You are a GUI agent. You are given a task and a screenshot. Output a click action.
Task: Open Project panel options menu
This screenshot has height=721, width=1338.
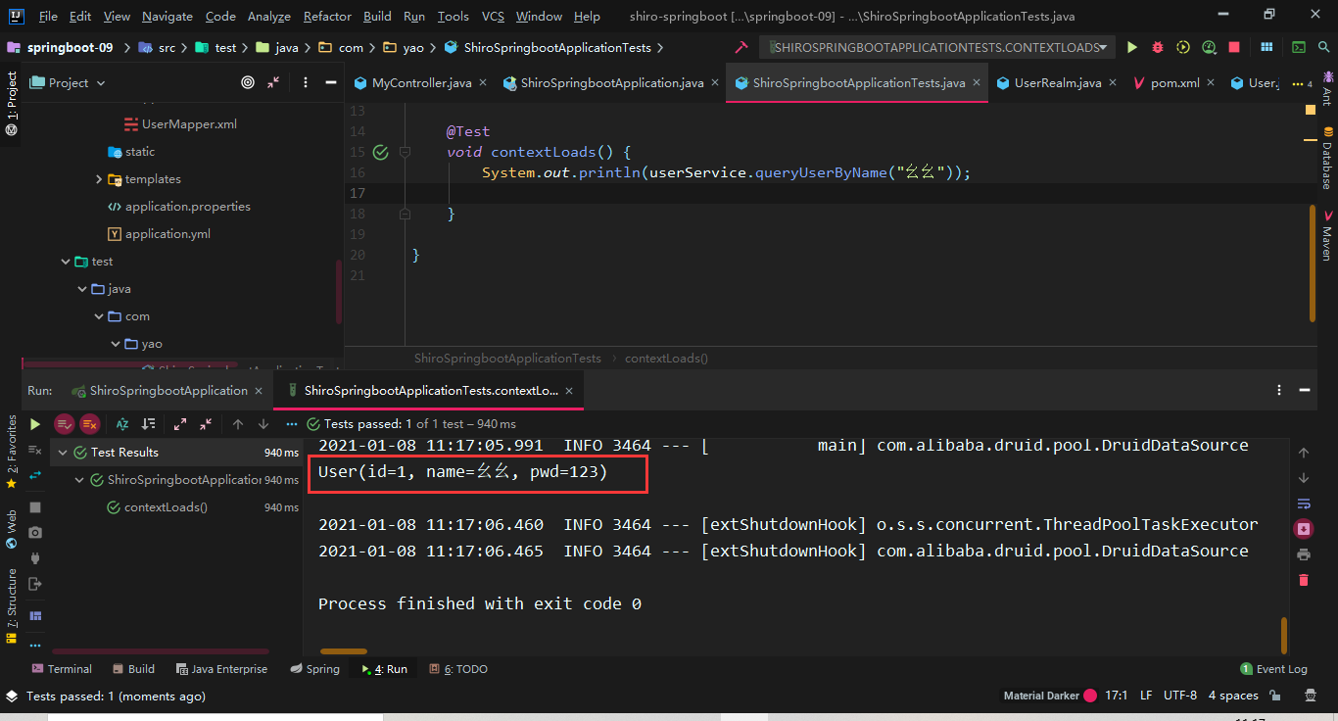pyautogui.click(x=306, y=83)
